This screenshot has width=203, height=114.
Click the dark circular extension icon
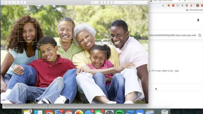pos(187,5)
